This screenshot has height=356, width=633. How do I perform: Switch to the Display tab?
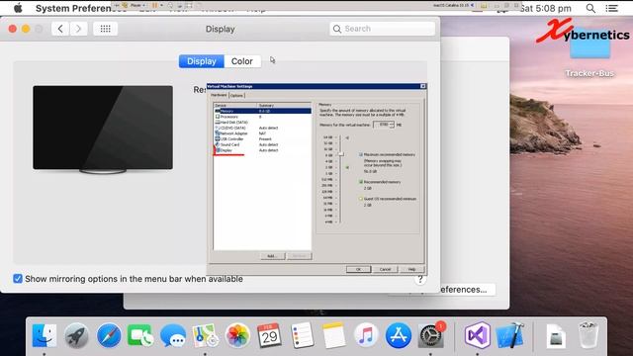point(202,61)
